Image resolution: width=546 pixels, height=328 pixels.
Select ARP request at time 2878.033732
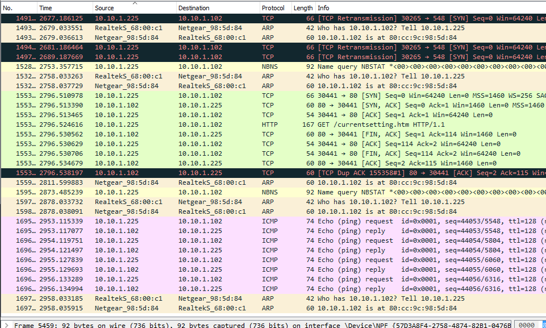273,202
